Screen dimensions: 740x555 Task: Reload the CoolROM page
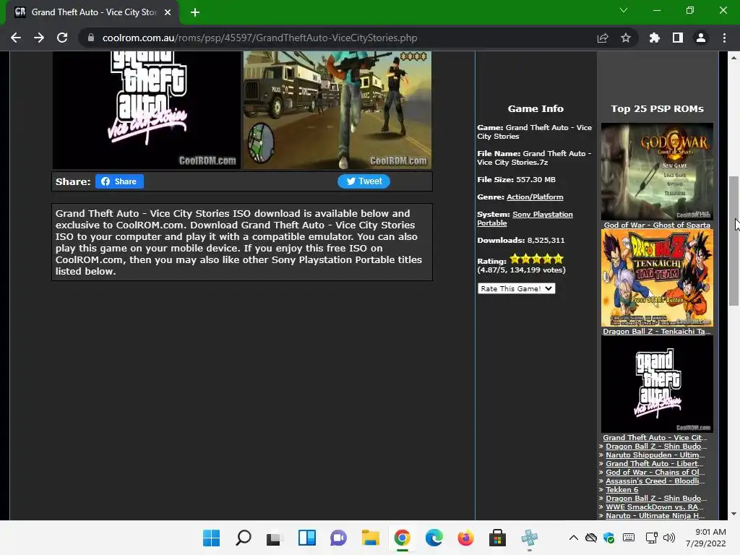(62, 38)
